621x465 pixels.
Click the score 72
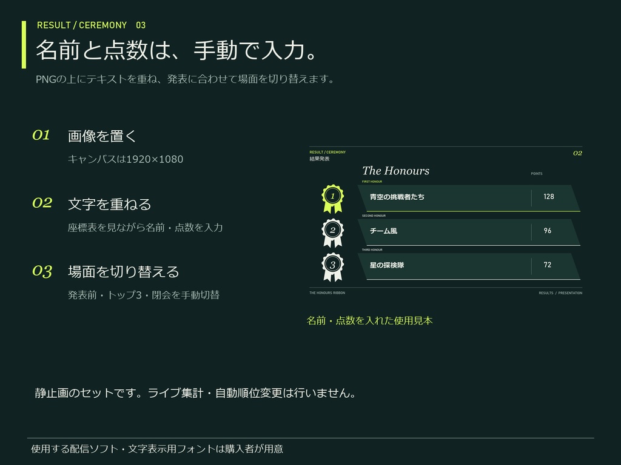(548, 265)
